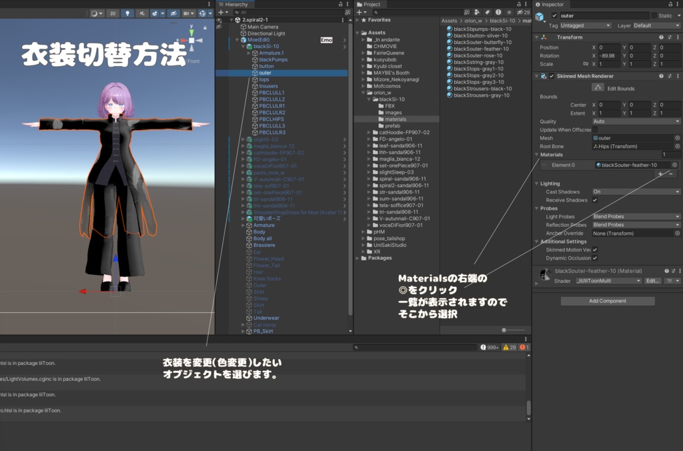This screenshot has width=683, height=451.
Task: Click the Edit button next to the shader
Action: tap(654, 280)
